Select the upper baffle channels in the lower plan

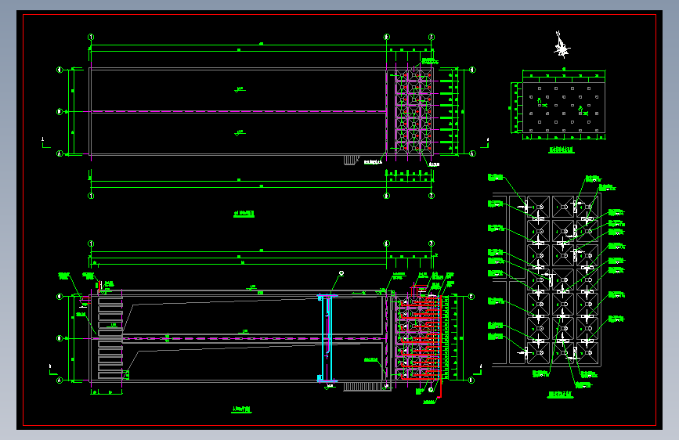tap(110, 316)
